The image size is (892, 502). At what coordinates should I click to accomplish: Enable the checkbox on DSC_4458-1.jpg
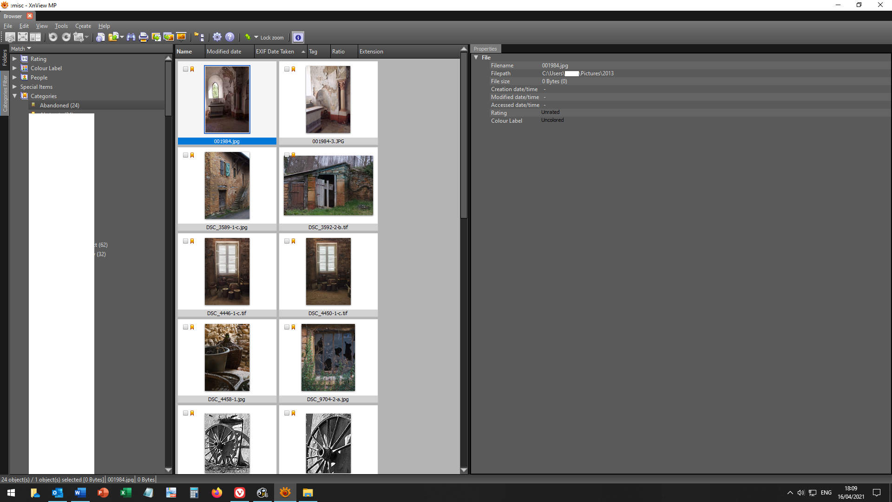pyautogui.click(x=185, y=327)
